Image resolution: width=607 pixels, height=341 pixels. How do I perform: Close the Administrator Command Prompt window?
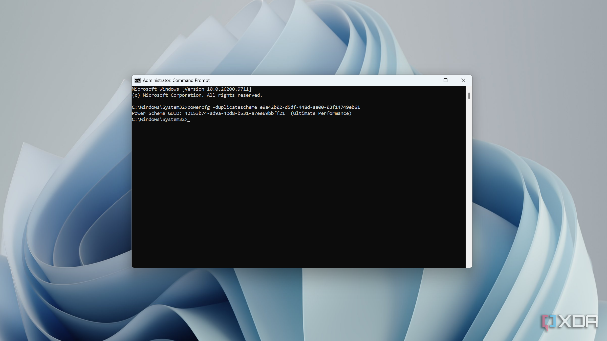463,80
